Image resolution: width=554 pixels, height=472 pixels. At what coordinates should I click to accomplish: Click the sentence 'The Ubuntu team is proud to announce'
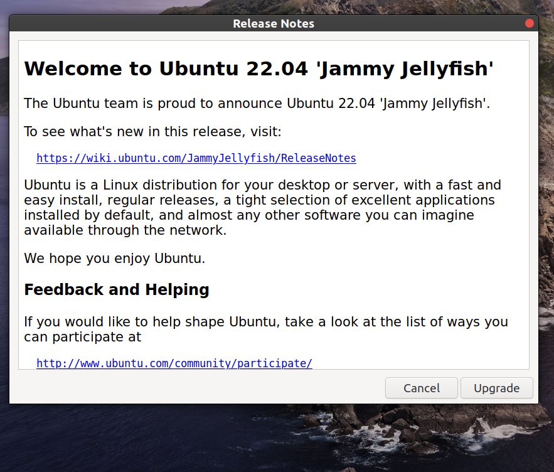(x=257, y=104)
